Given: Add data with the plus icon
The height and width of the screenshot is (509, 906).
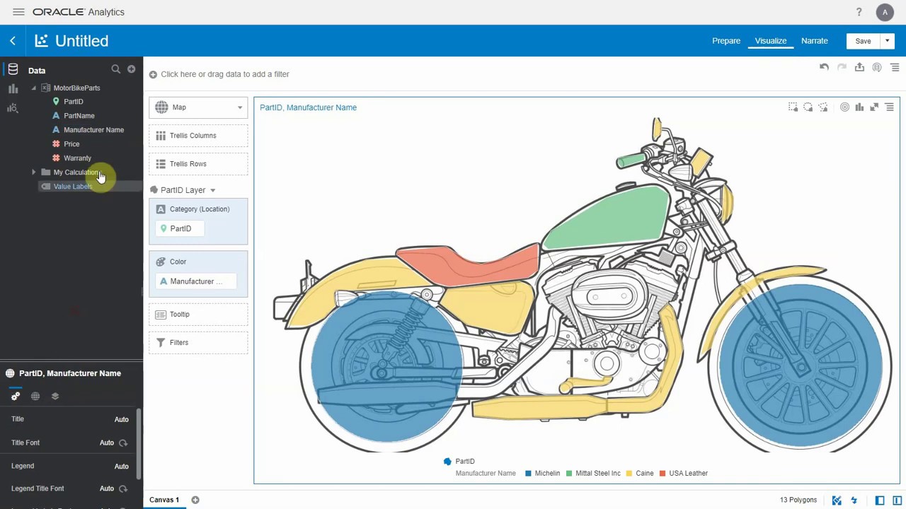Looking at the screenshot, I should (x=131, y=69).
